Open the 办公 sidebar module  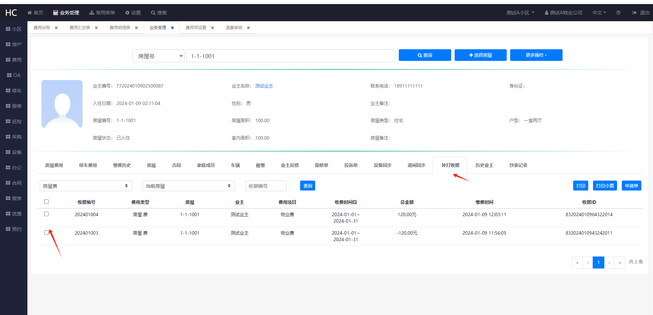pyautogui.click(x=14, y=168)
